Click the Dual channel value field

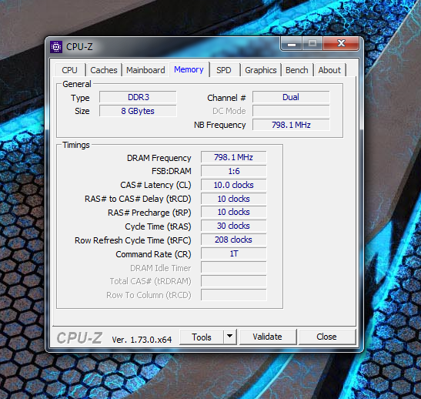291,97
